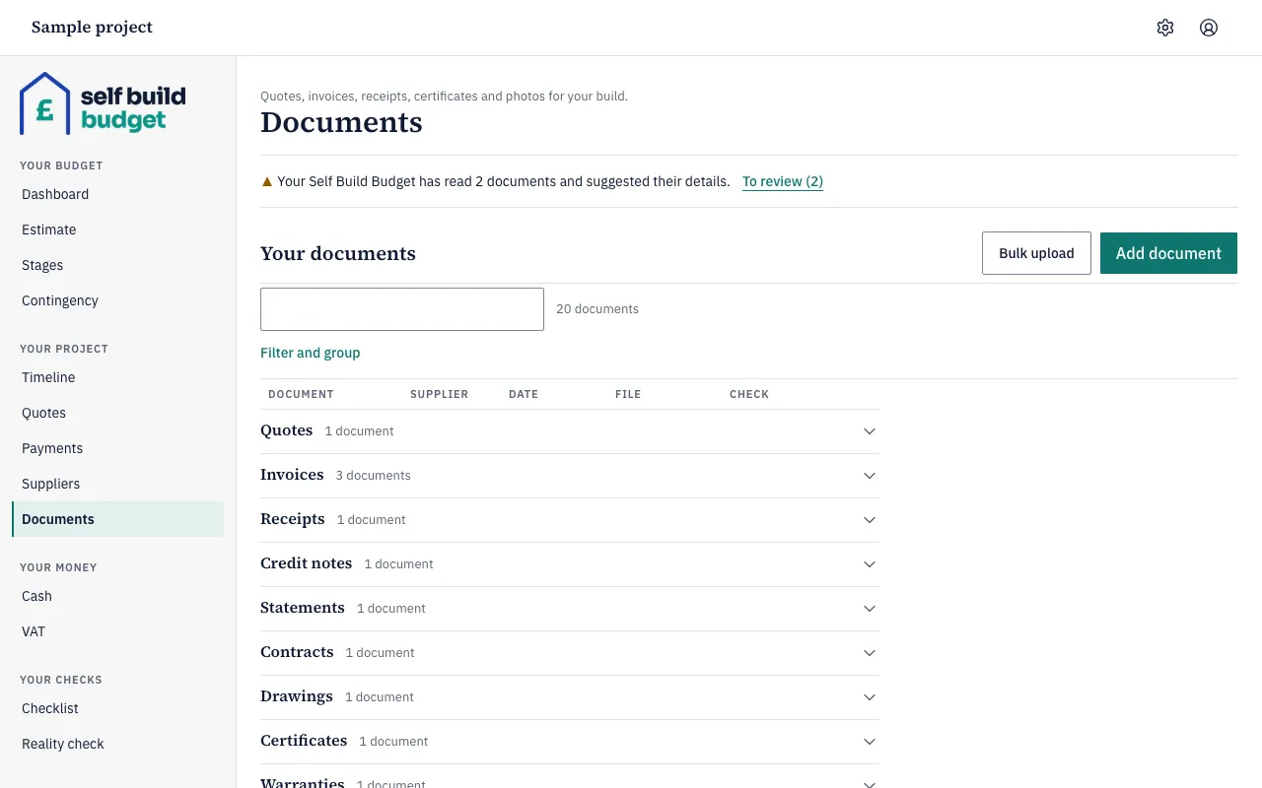This screenshot has height=788, width=1262.
Task: Click the Bulk upload button
Action: click(1036, 253)
